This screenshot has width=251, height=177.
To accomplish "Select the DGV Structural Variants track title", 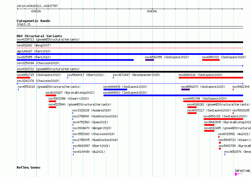I will point(39,36).
